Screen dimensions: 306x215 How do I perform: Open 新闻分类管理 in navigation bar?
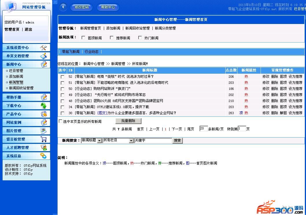click(x=165, y=28)
